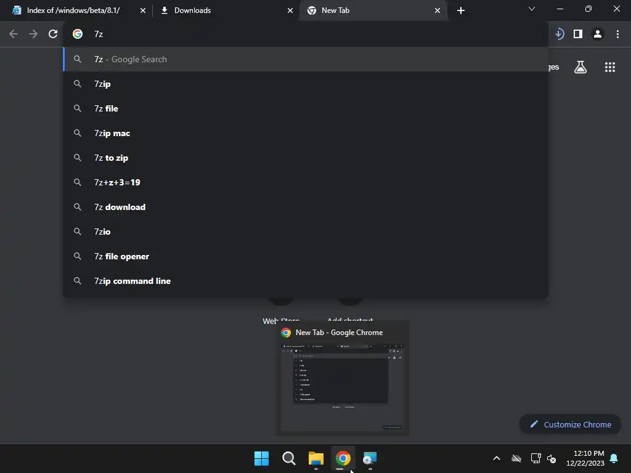Open the tab search chevron
Screen dimensions: 631x473
(x=532, y=9)
